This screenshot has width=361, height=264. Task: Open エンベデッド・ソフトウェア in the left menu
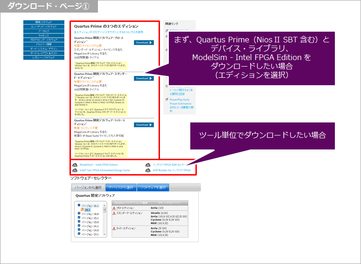tap(44, 27)
